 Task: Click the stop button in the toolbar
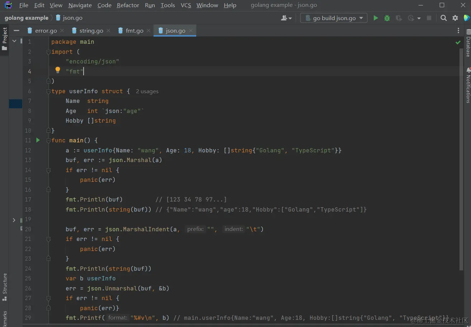click(429, 18)
